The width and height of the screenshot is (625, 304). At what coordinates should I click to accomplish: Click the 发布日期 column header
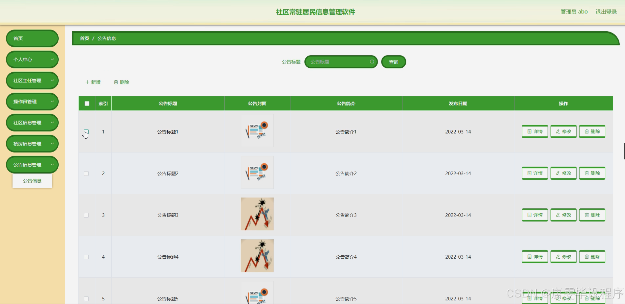tap(458, 104)
